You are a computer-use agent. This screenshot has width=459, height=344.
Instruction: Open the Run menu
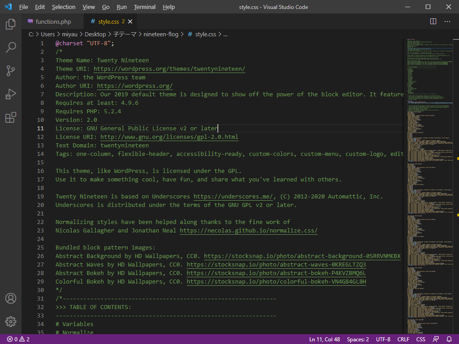(x=121, y=7)
